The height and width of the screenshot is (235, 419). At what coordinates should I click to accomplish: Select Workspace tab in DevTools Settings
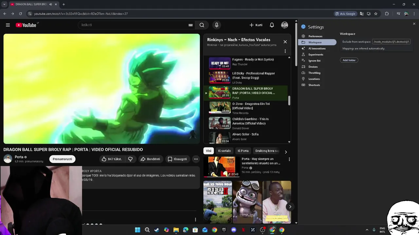click(x=317, y=42)
